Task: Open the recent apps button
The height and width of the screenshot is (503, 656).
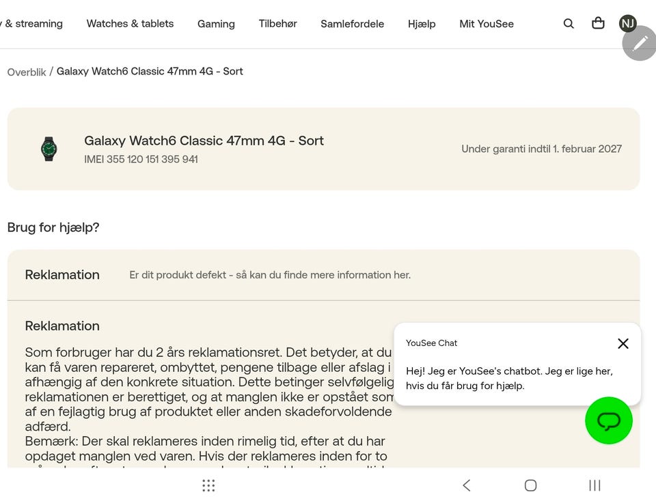Action: 594,485
